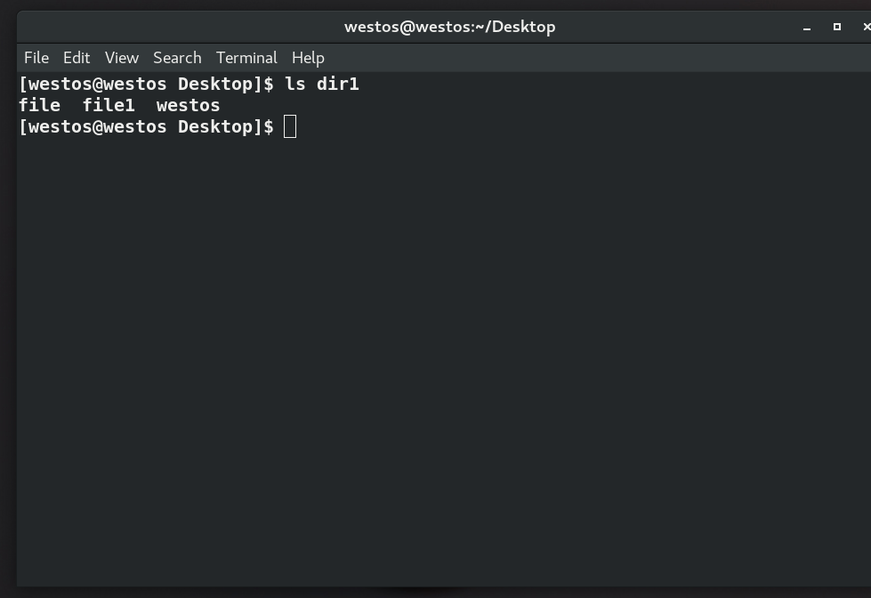Maximize the terminal window
Image resolution: width=871 pixels, height=598 pixels.
click(x=837, y=27)
